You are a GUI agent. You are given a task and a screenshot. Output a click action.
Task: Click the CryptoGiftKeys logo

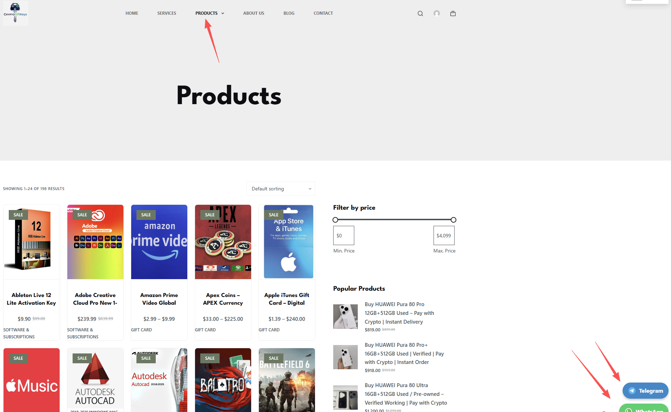tap(15, 13)
